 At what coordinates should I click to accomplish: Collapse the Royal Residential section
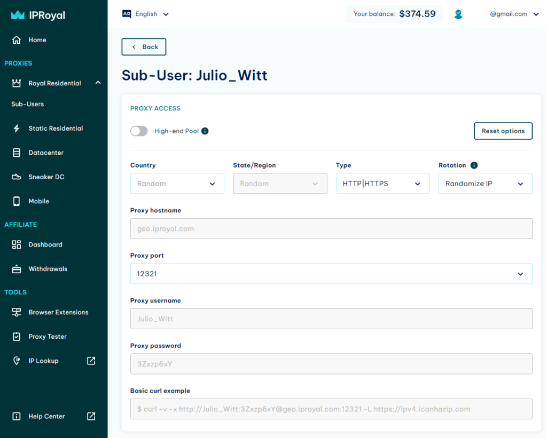point(98,83)
